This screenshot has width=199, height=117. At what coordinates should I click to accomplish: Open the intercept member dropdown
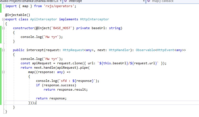(x=144, y=1)
